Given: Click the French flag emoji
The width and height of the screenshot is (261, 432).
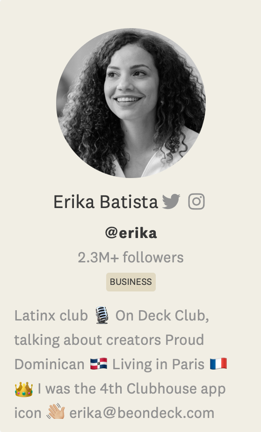Looking at the screenshot, I should (x=218, y=364).
